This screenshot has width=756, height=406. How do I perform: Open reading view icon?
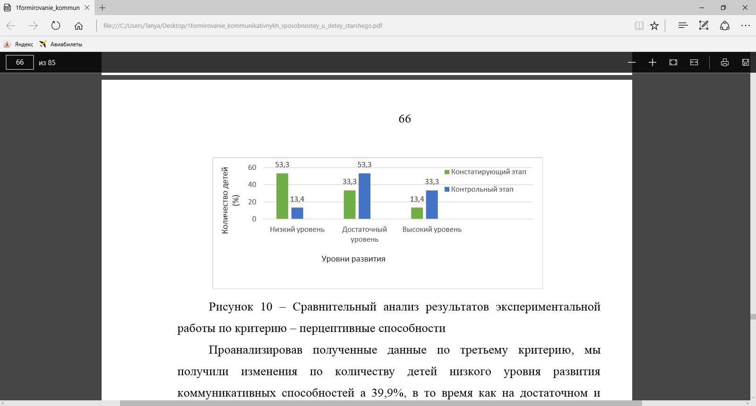point(639,25)
